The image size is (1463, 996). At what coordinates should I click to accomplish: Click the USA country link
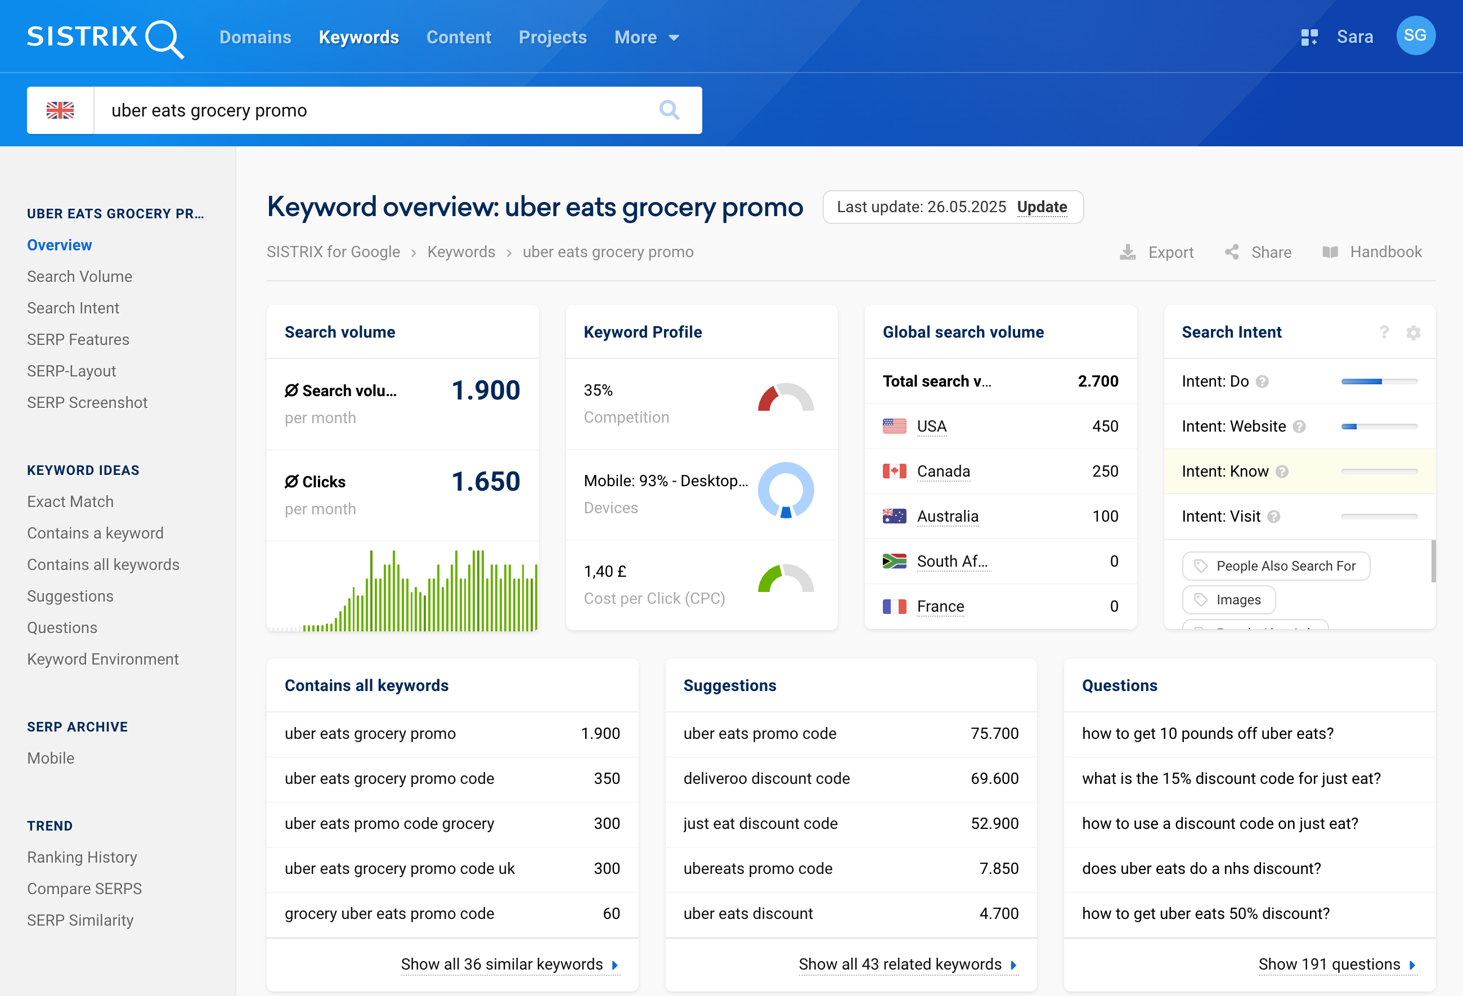pyautogui.click(x=931, y=427)
